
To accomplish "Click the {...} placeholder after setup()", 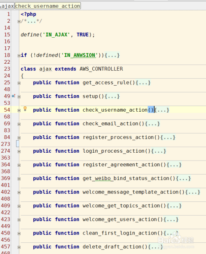I will (112, 96).
